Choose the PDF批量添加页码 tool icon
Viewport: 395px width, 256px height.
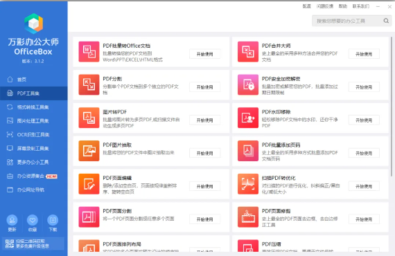point(248,151)
